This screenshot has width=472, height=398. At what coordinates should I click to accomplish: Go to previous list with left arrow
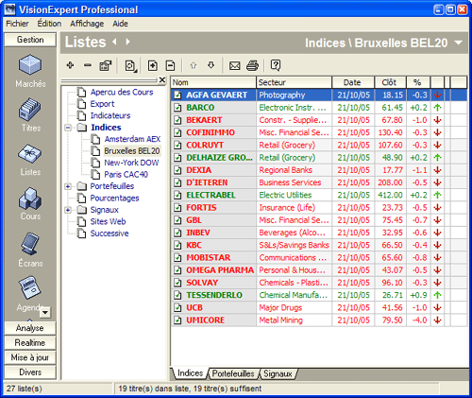click(114, 42)
